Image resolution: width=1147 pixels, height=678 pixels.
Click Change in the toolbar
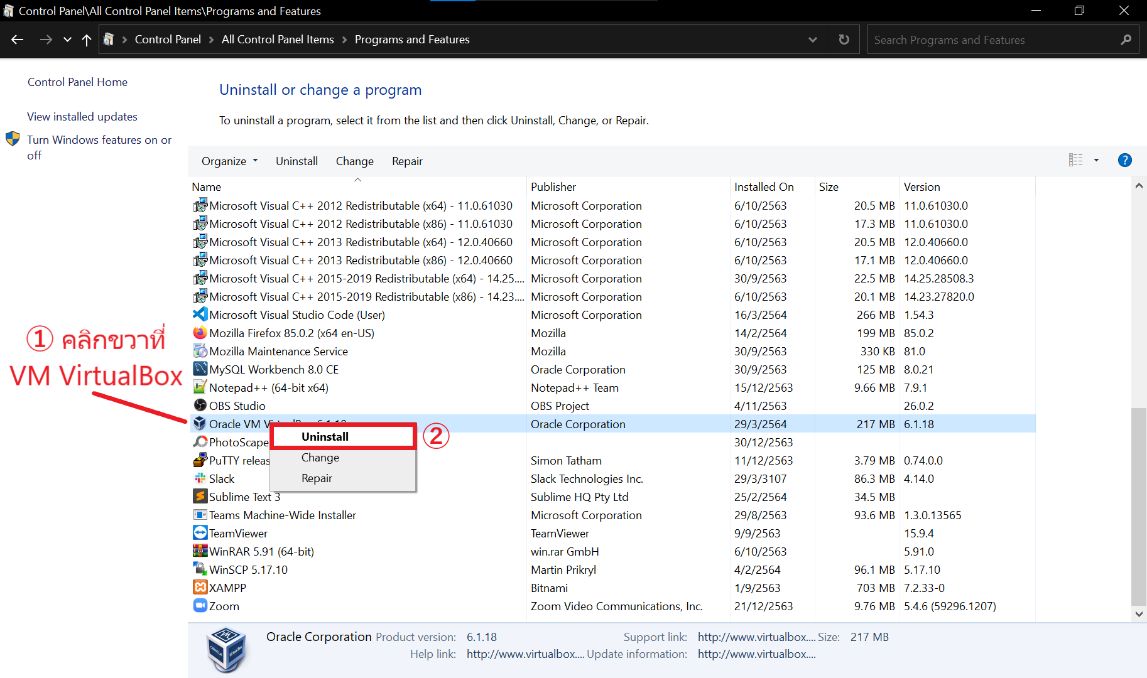tap(355, 161)
